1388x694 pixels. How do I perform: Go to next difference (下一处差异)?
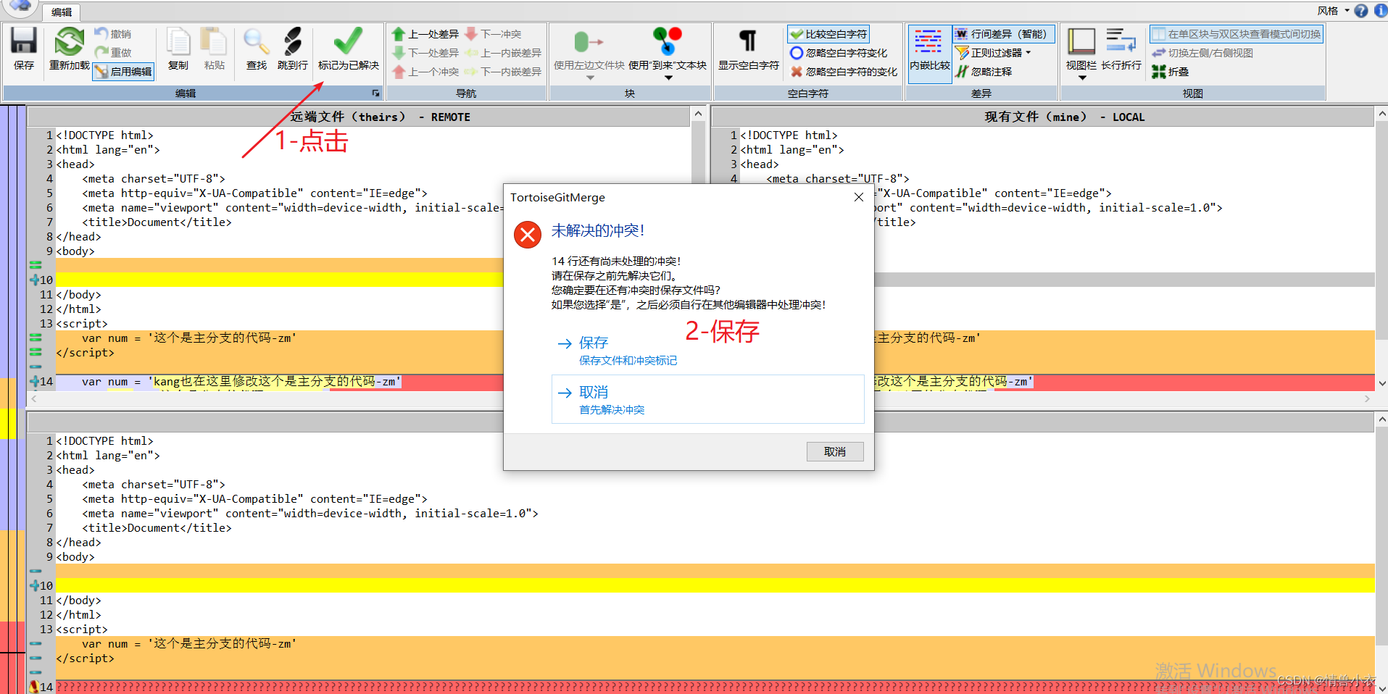point(425,53)
